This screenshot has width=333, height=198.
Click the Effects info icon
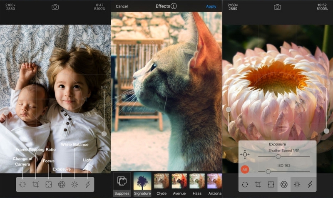point(174,6)
